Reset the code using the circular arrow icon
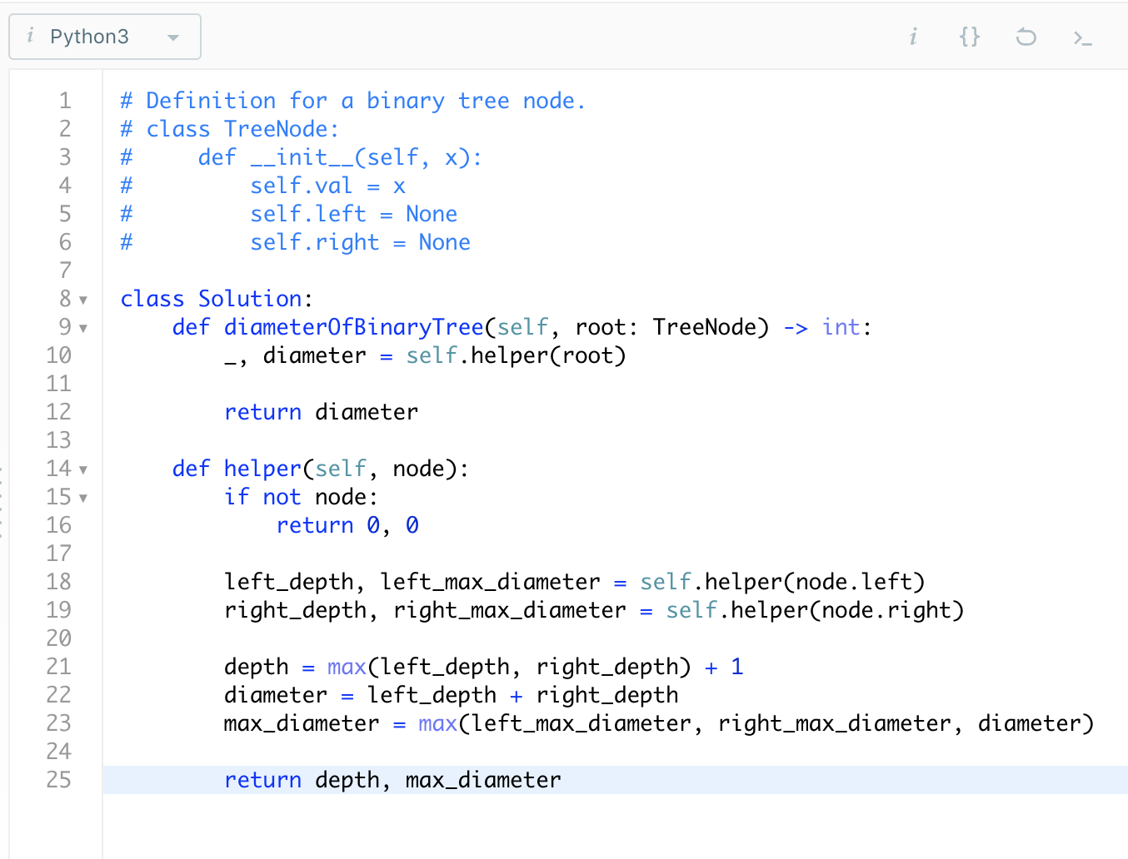This screenshot has height=859, width=1128. pos(1026,37)
